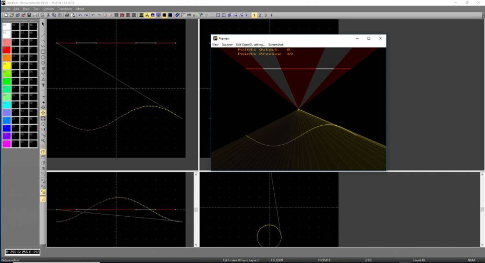This screenshot has height=263, width=485.
Task: Toggle layer 4 button in toolbar
Action: point(272,15)
